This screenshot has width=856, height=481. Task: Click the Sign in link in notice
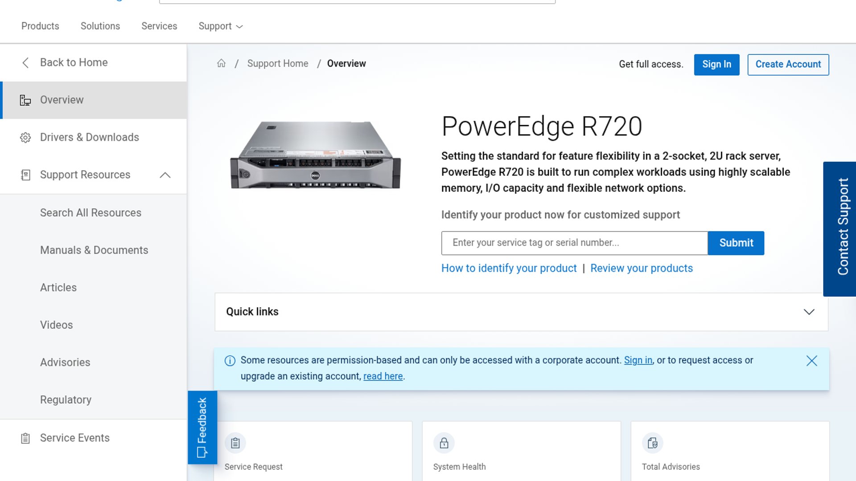[x=638, y=360]
